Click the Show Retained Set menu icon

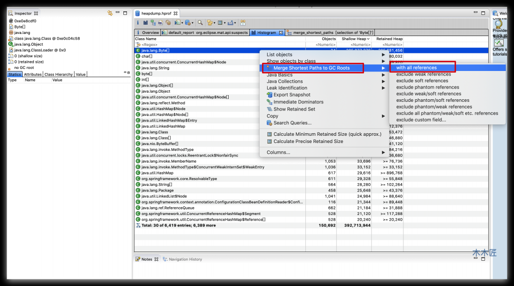click(x=269, y=109)
